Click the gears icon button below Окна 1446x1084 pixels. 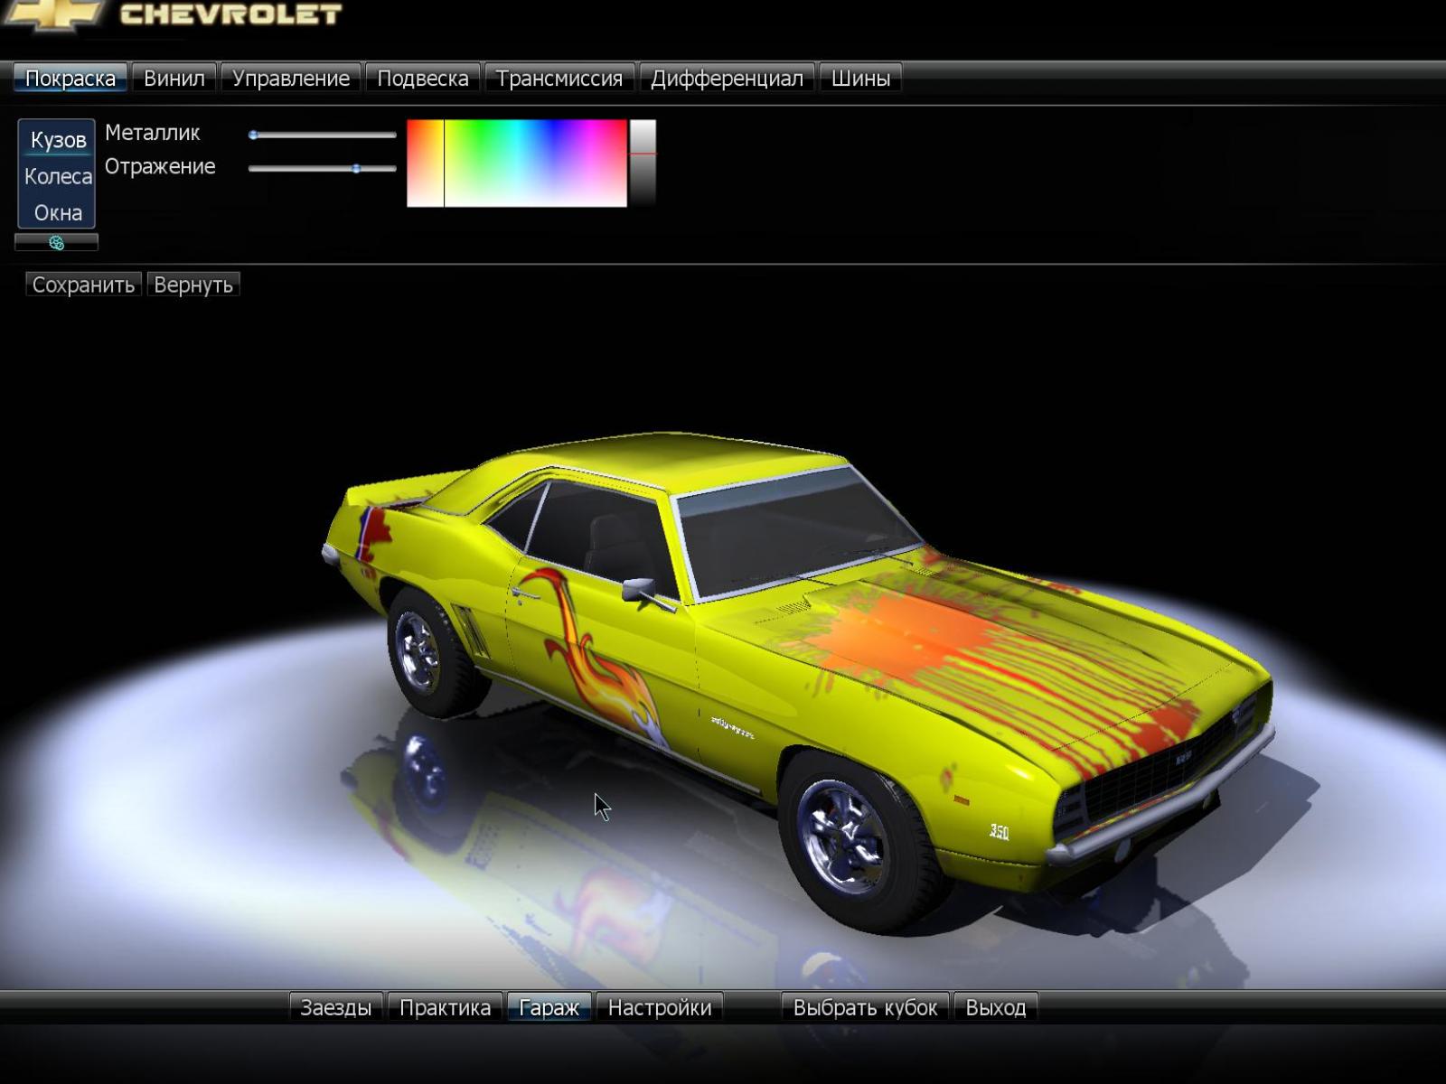tap(56, 243)
